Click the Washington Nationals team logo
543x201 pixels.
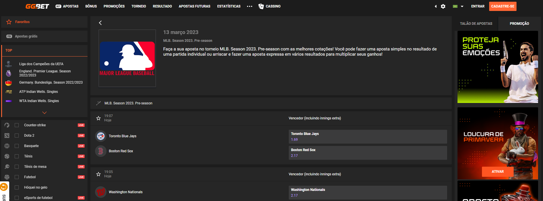pos(101,192)
